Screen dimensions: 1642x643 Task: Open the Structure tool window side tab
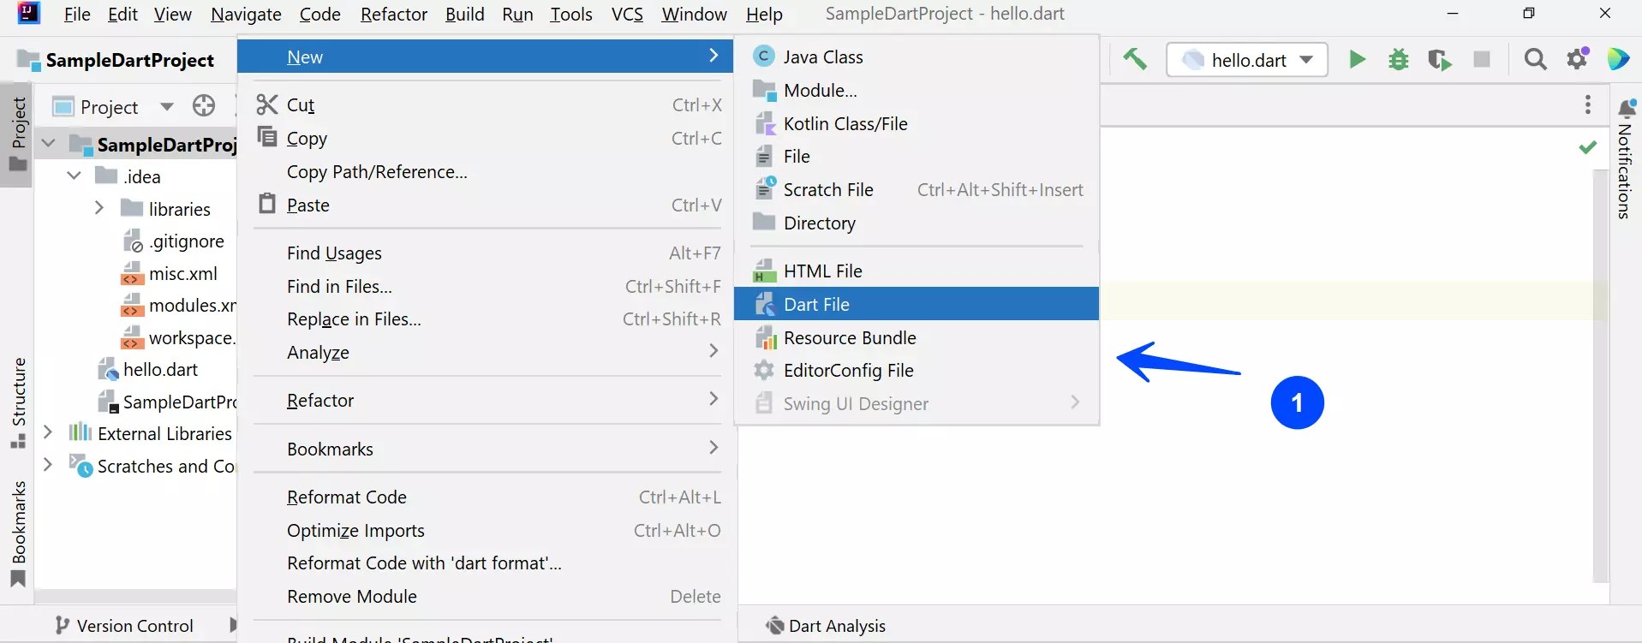pyautogui.click(x=18, y=402)
